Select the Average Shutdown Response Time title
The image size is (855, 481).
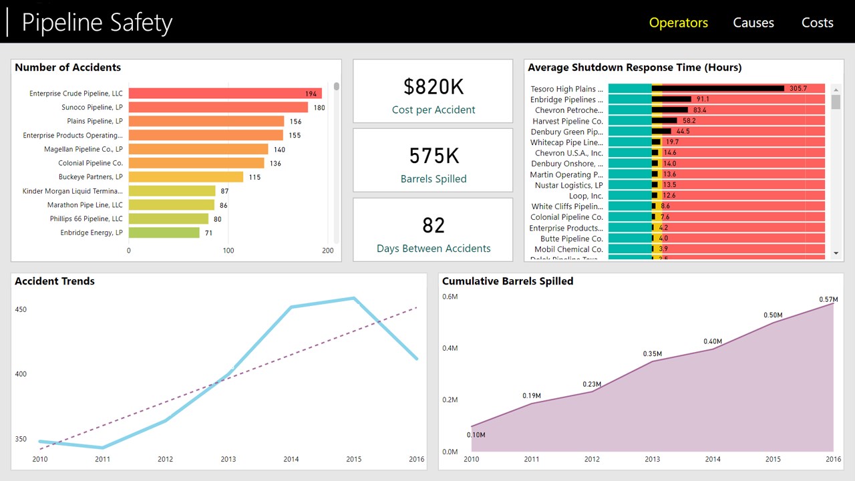point(635,67)
